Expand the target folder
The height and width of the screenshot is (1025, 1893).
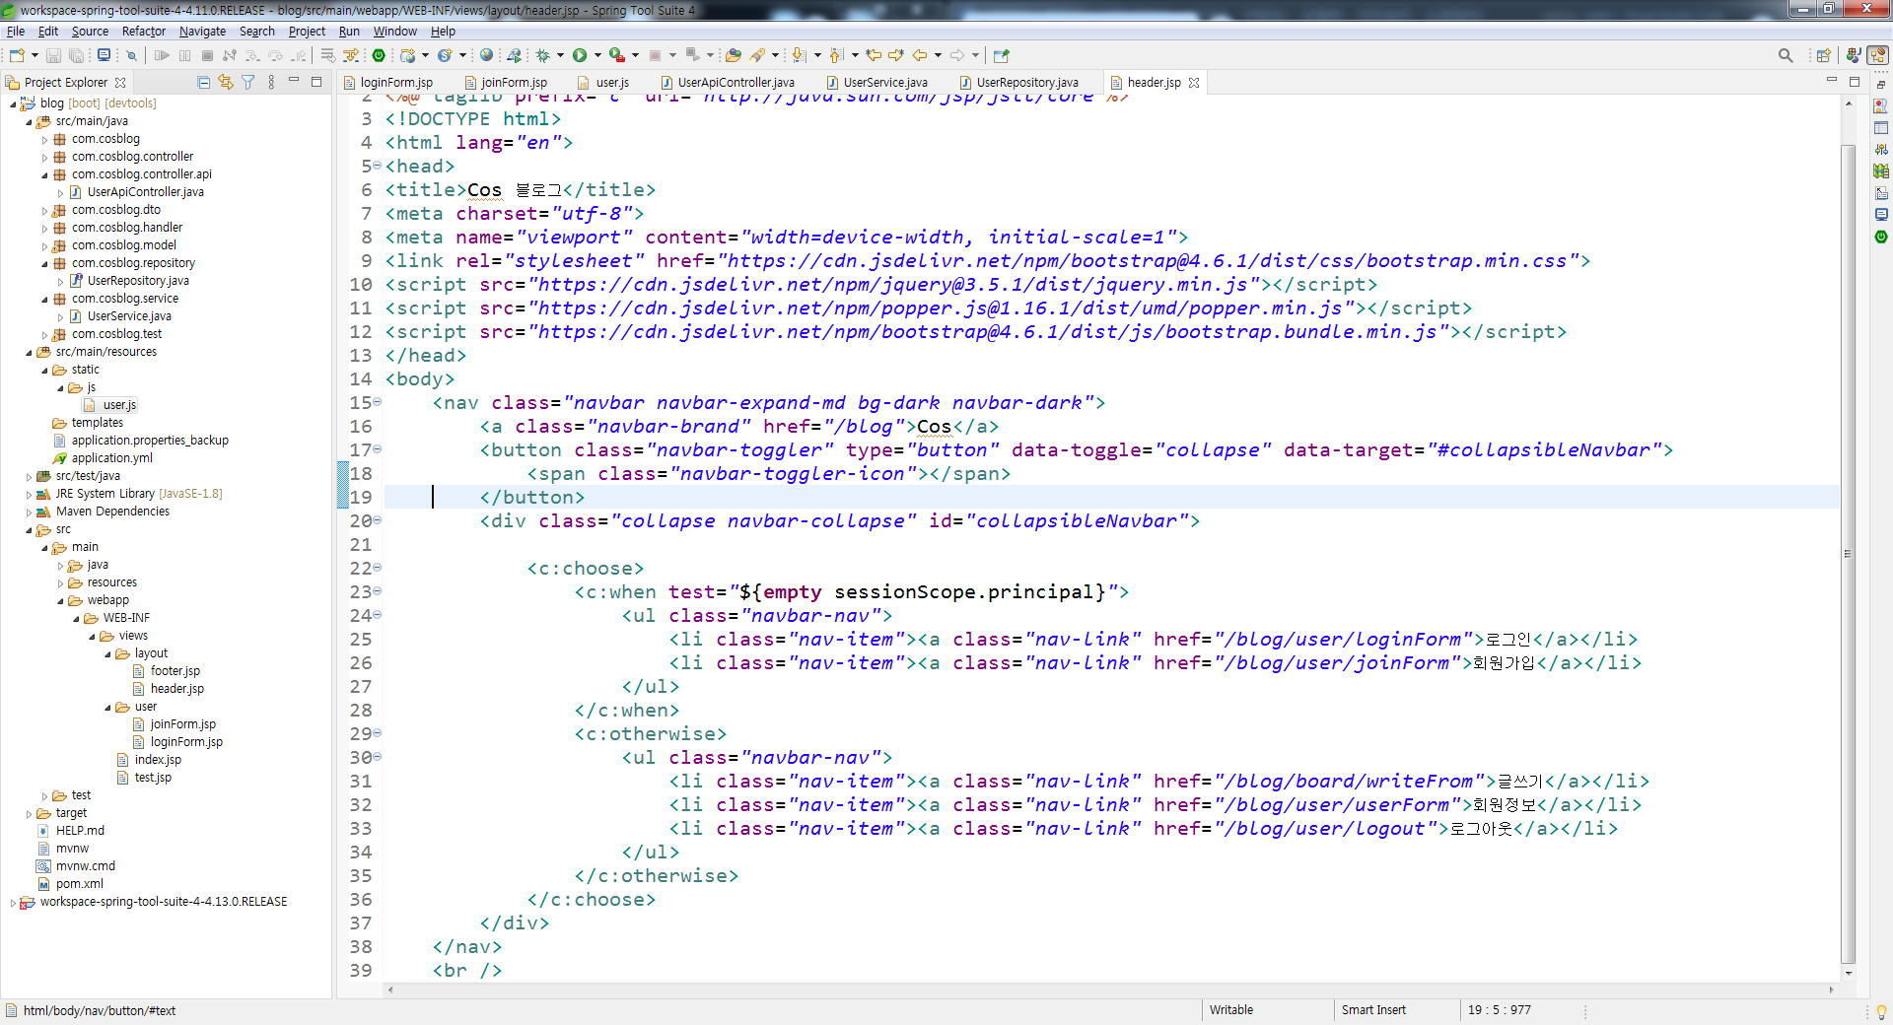click(x=29, y=813)
